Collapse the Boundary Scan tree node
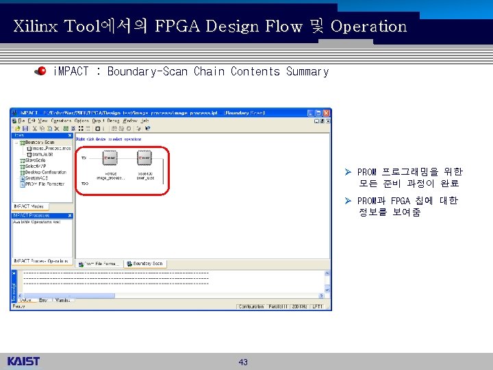The height and width of the screenshot is (370, 493). [x=16, y=143]
